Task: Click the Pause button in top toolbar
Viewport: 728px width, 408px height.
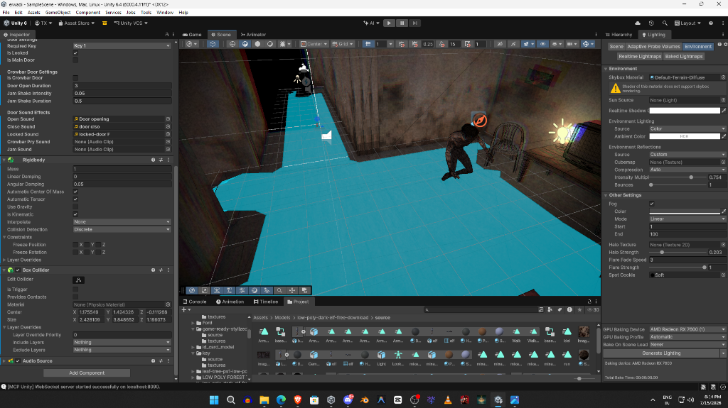Action: tap(402, 23)
